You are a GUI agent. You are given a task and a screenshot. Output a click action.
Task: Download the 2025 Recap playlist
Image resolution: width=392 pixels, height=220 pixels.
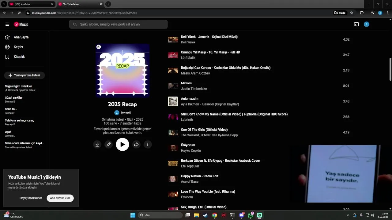[97, 145]
